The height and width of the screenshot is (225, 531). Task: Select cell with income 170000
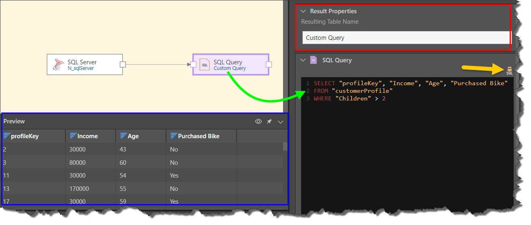91,188
